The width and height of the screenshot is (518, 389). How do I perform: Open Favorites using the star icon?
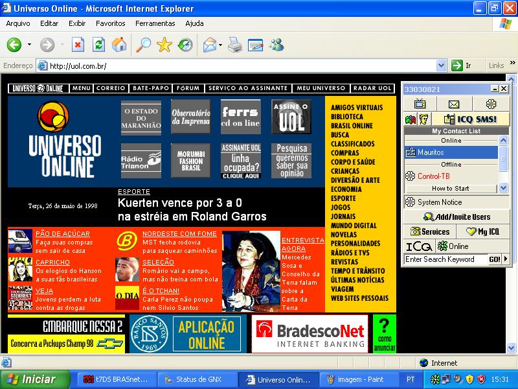(164, 45)
